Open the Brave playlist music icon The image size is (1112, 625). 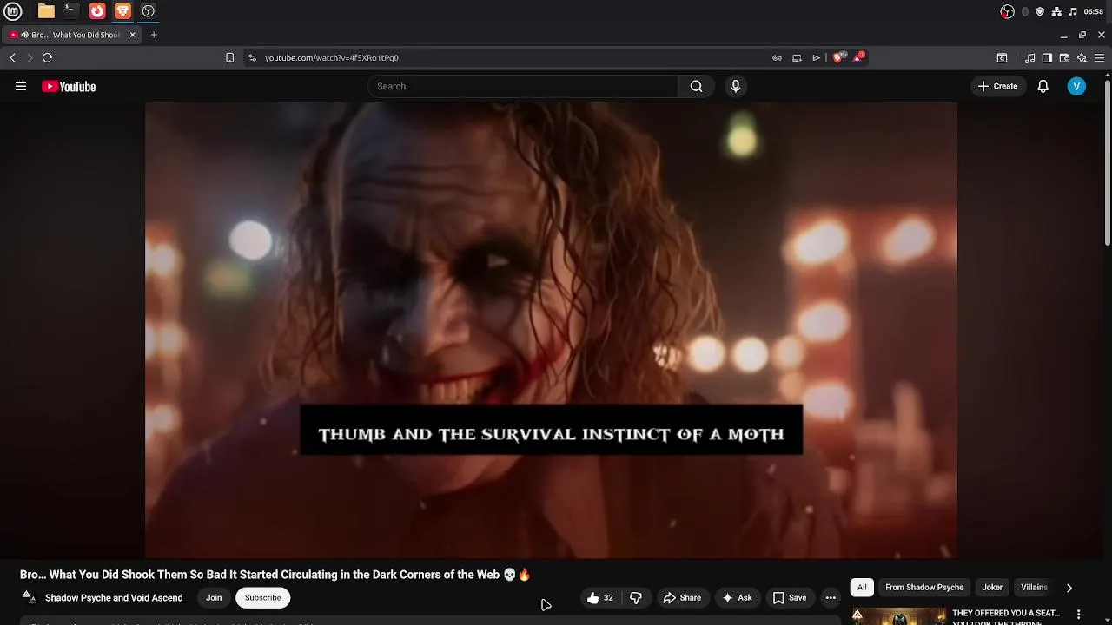coord(1029,57)
